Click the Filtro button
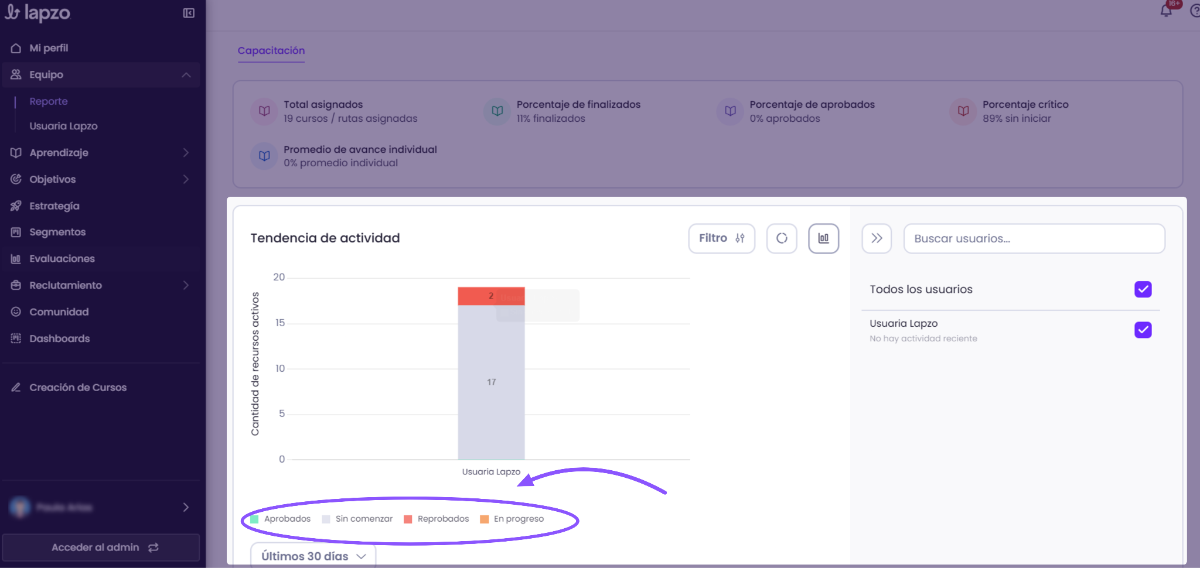The width and height of the screenshot is (1200, 568). click(x=721, y=238)
